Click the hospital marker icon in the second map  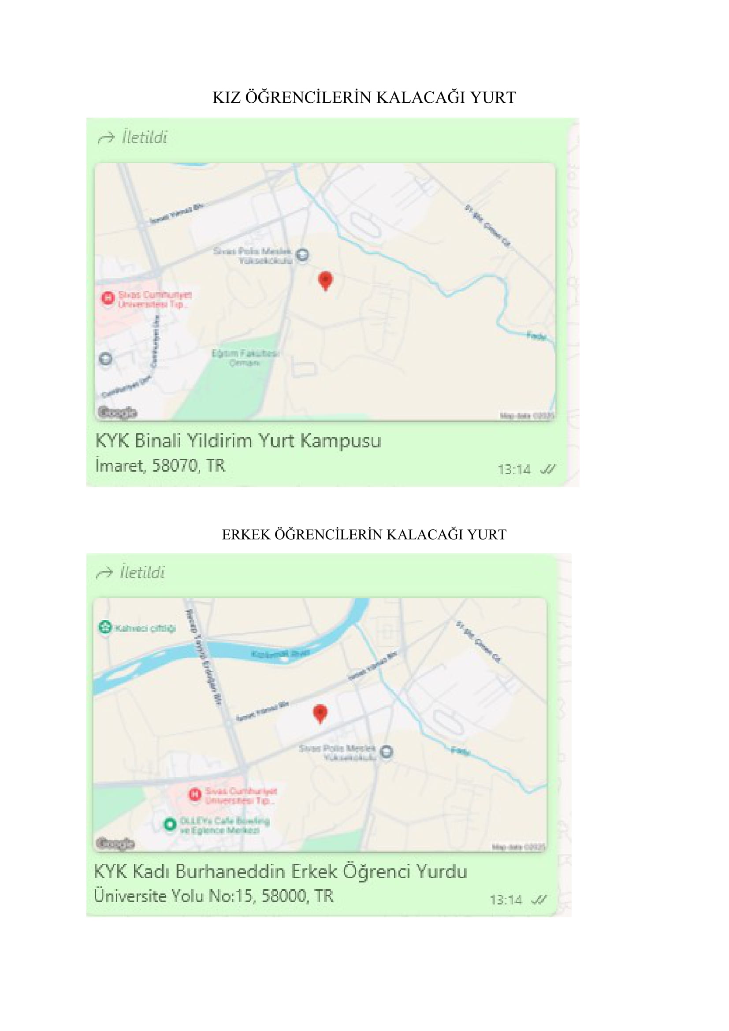(195, 795)
